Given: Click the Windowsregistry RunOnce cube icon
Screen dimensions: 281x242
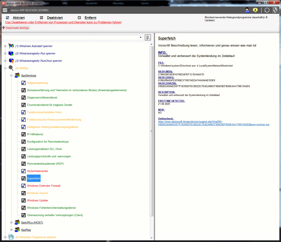Looking at the screenshot, I should pos(11,61).
